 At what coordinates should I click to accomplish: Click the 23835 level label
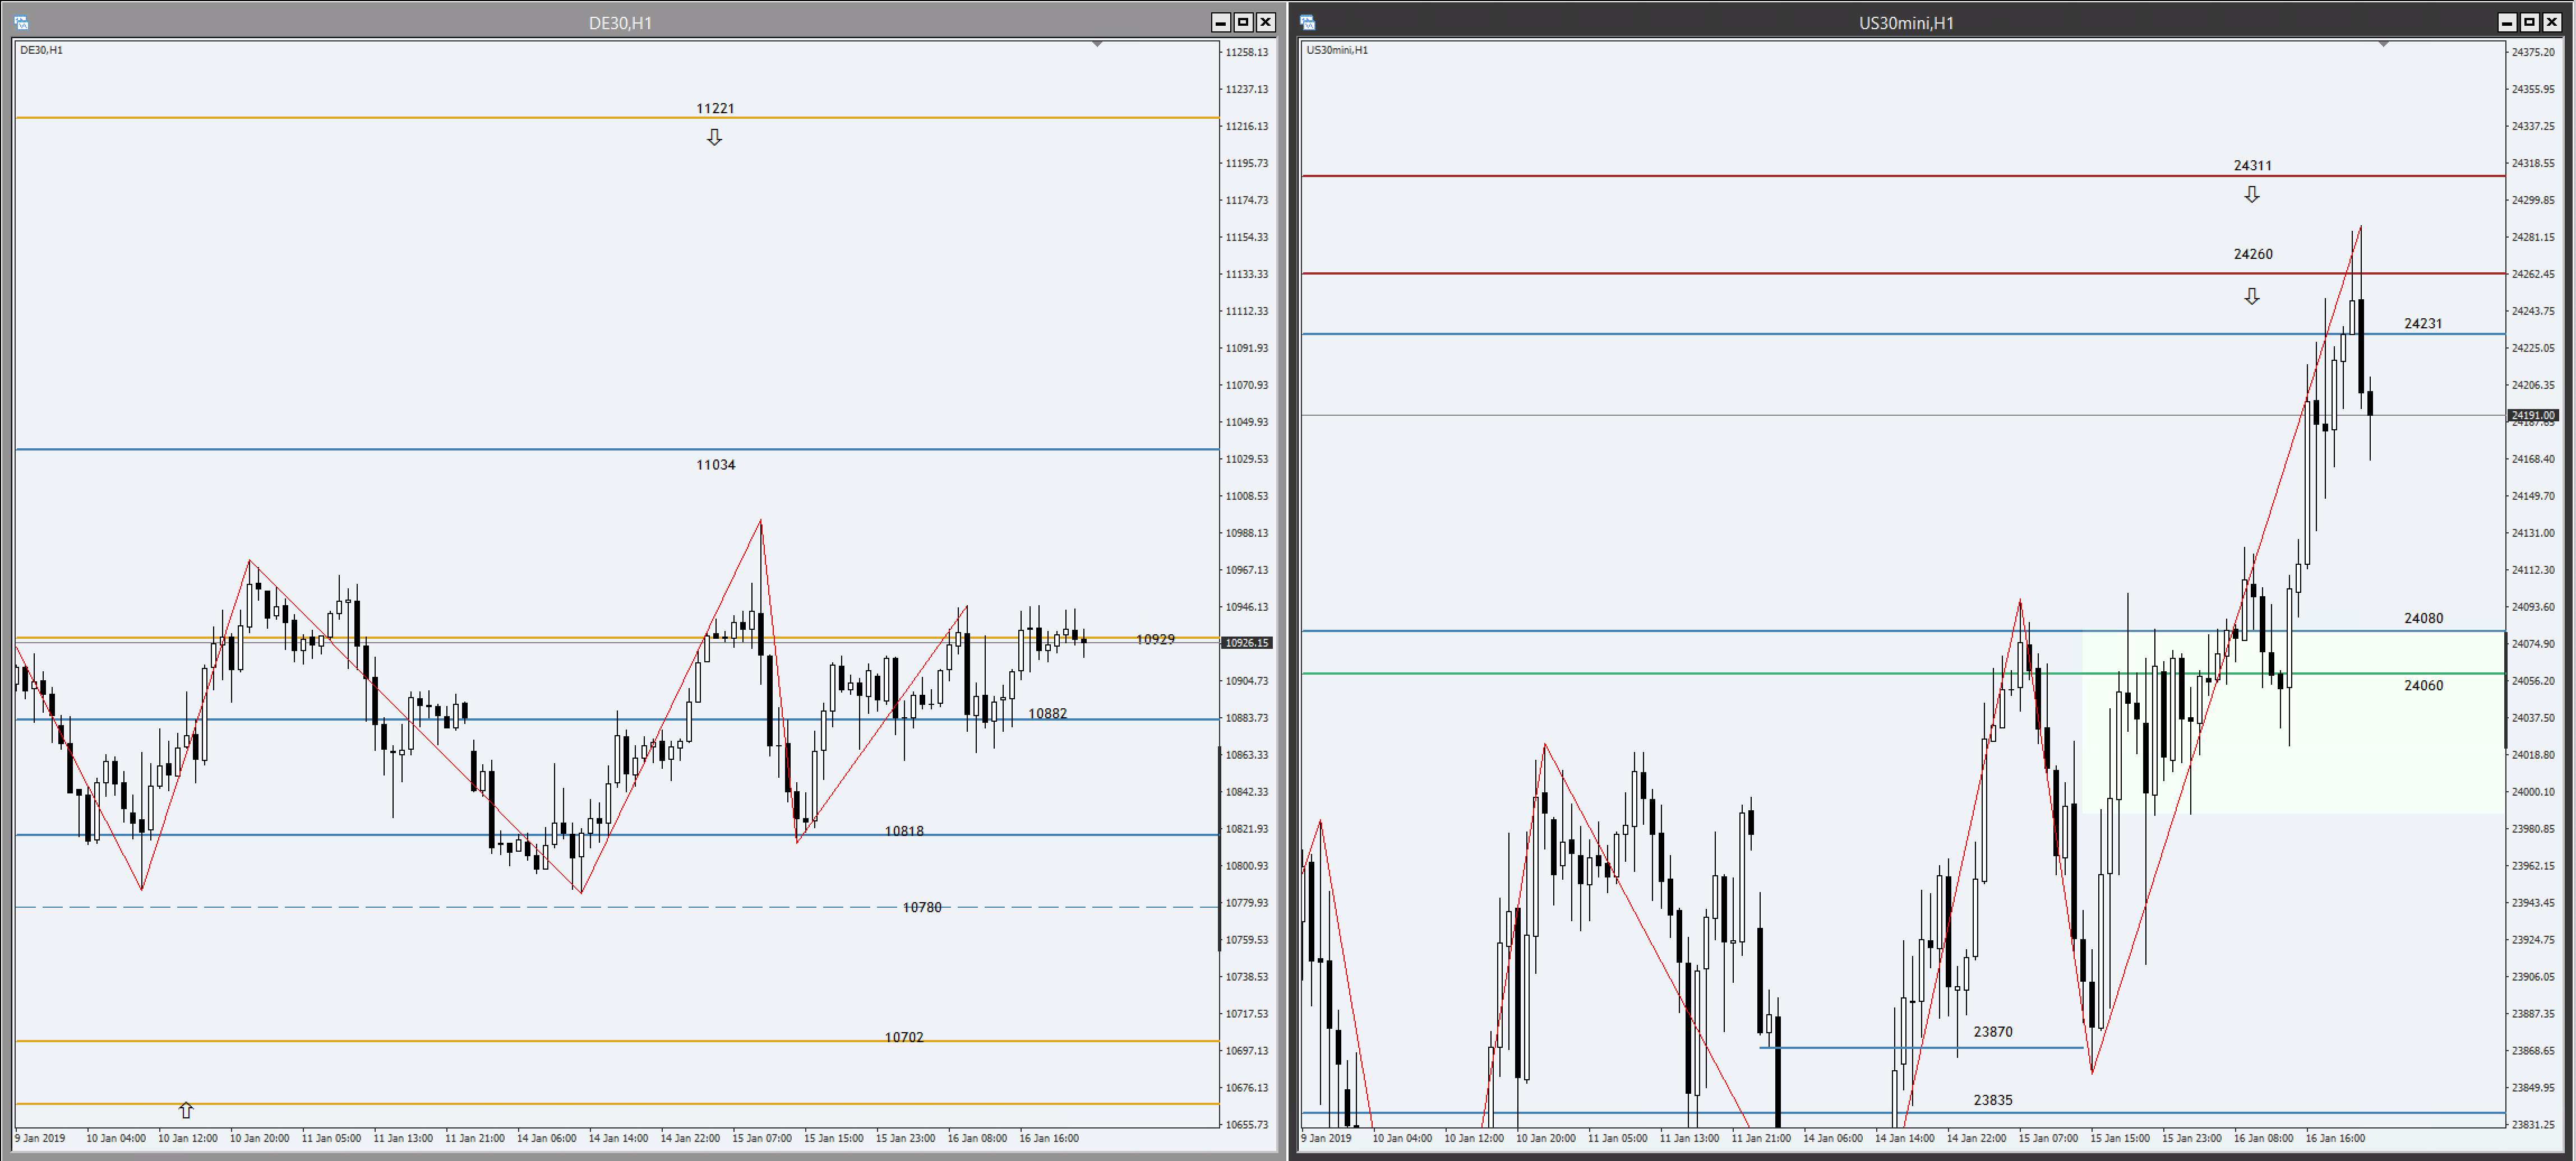pyautogui.click(x=1992, y=1100)
